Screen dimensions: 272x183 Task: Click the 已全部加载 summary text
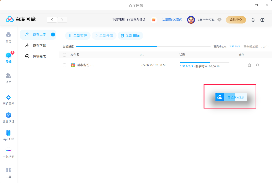(256, 47)
